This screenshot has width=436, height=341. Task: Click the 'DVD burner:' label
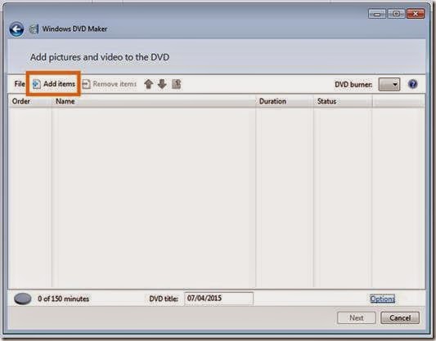pos(353,84)
